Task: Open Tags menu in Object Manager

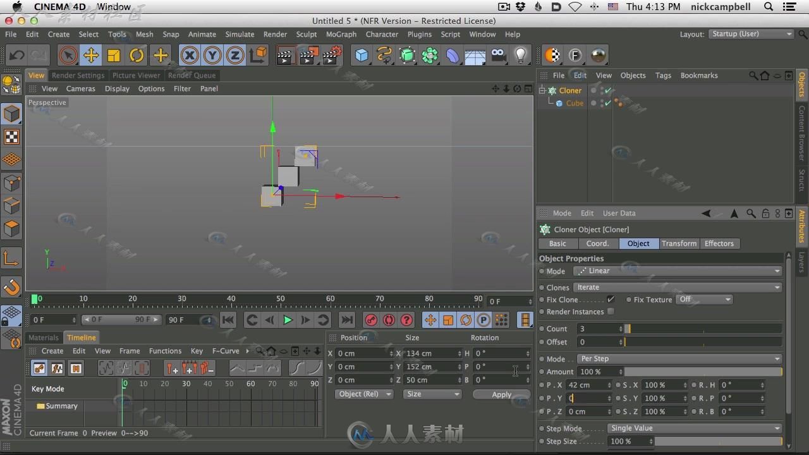Action: click(x=663, y=75)
